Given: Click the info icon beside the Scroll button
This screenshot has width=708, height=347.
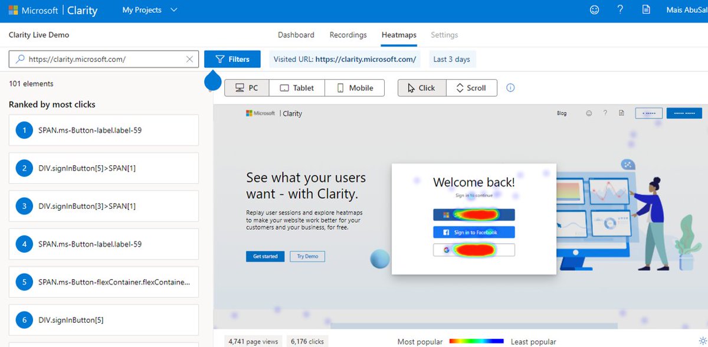Looking at the screenshot, I should coord(511,88).
